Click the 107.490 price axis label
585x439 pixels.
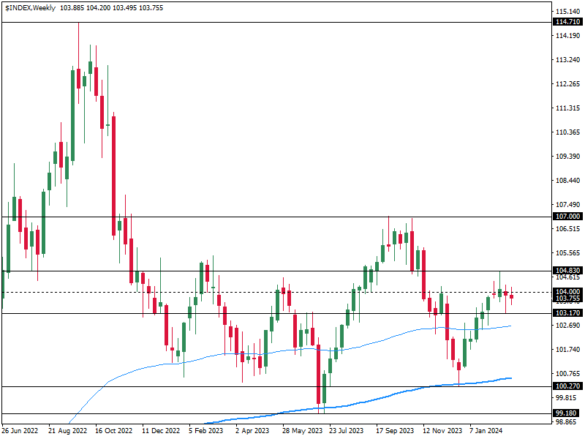[568, 205]
